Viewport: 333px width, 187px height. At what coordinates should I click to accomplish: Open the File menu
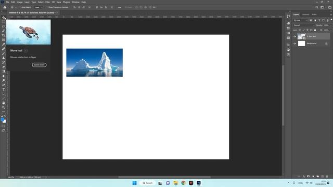coord(7,2)
